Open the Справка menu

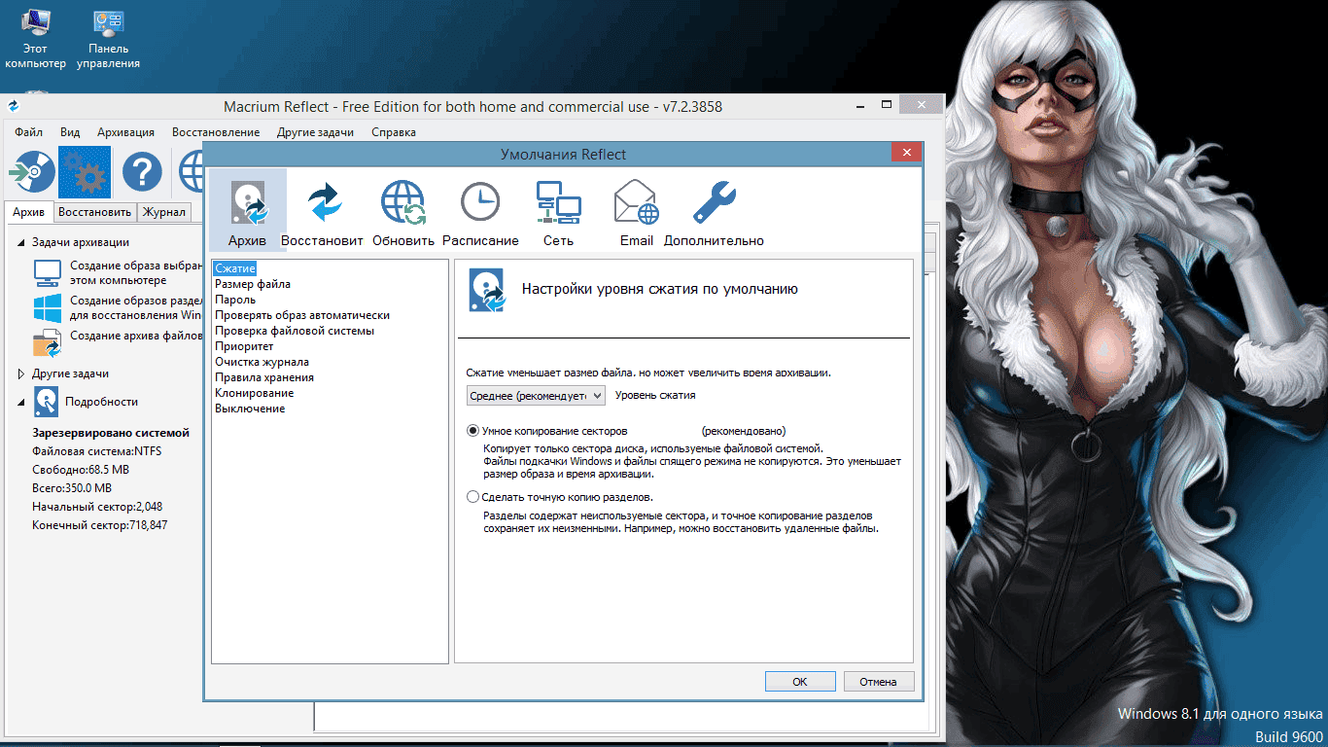coord(394,132)
